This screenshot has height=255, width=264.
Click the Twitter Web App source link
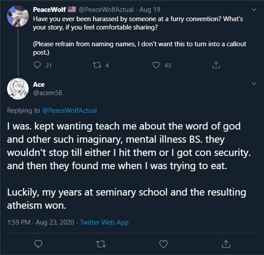104,222
